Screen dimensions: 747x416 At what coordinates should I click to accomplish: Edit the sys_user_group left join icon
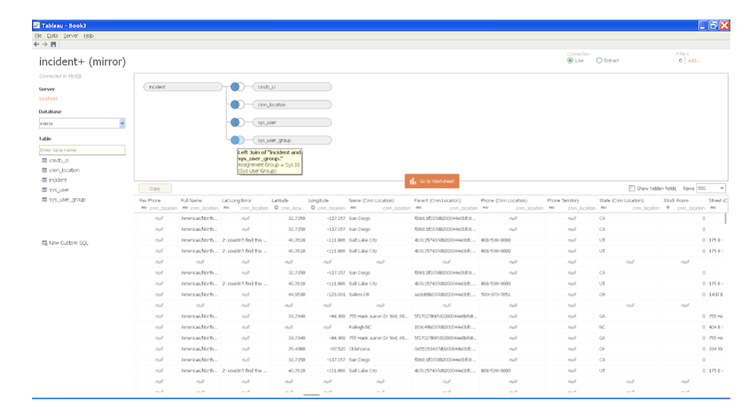[237, 140]
